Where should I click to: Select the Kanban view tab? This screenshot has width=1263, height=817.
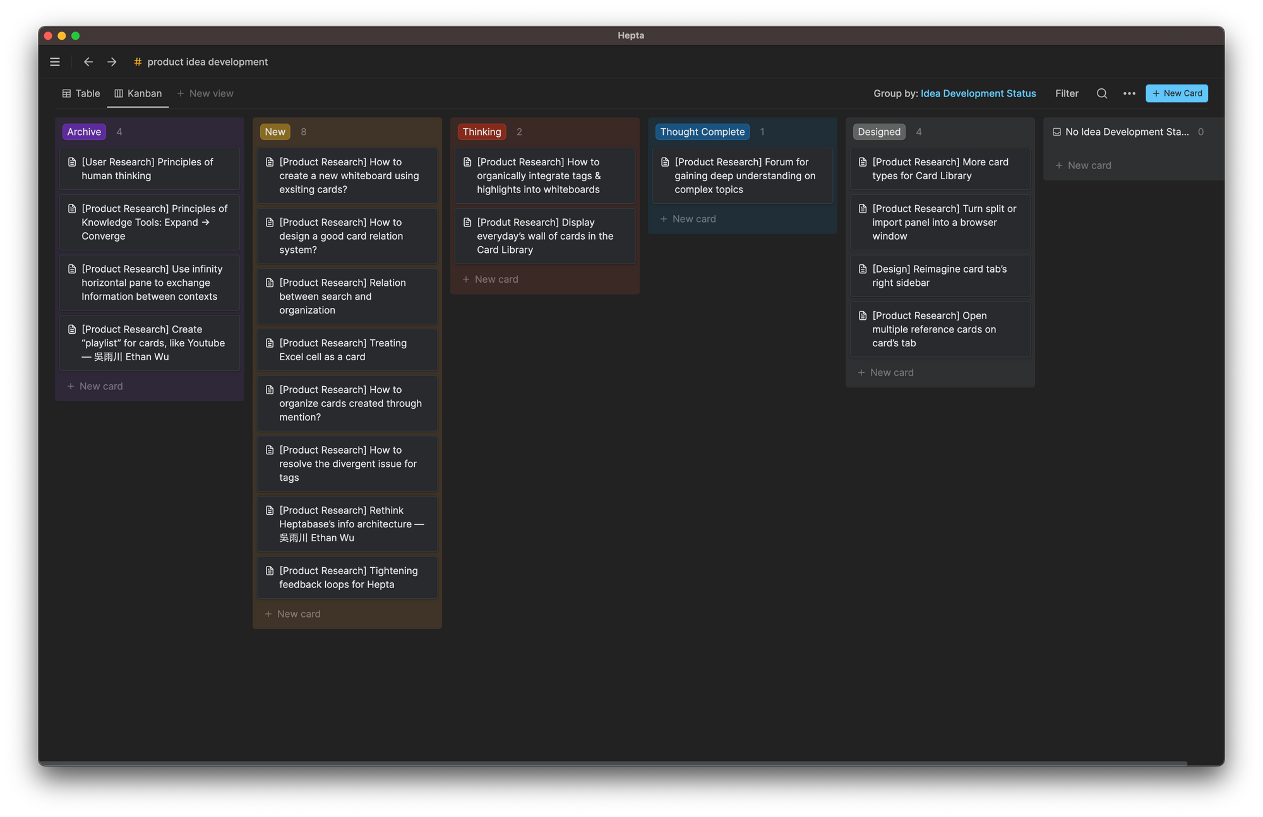coord(138,93)
